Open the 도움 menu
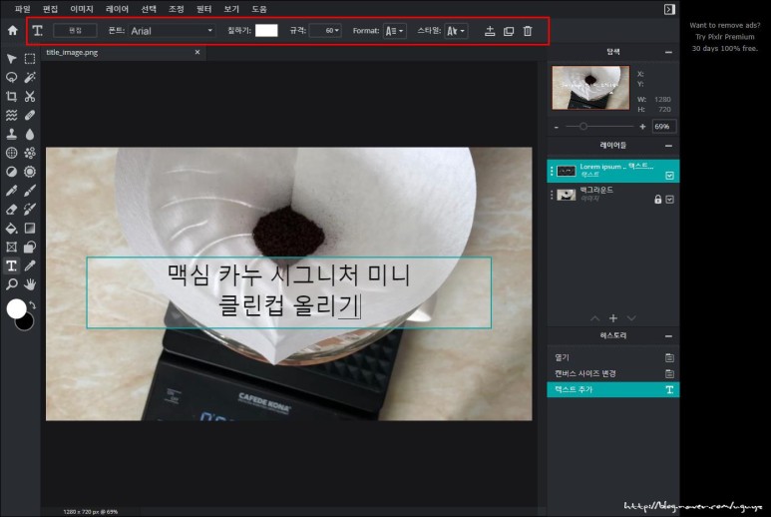 pyautogui.click(x=259, y=9)
